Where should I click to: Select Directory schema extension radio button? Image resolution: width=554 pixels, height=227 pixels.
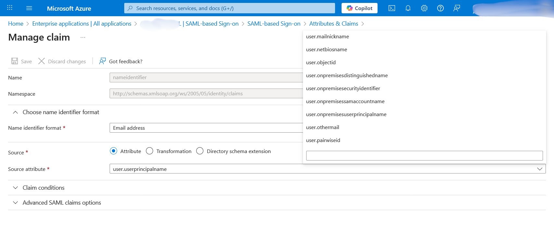200,151
